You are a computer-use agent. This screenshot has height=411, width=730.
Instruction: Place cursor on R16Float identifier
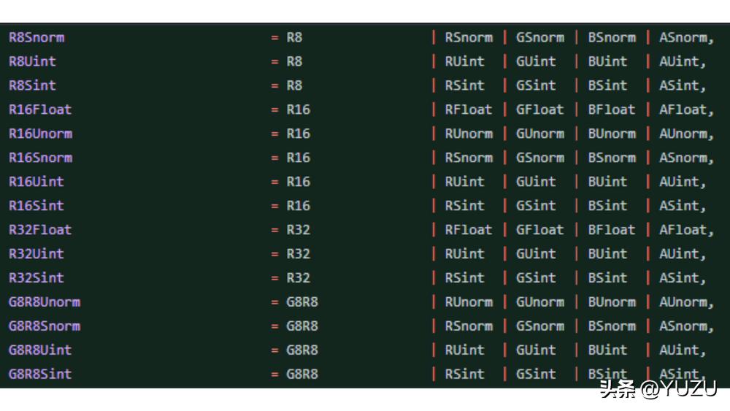point(40,110)
